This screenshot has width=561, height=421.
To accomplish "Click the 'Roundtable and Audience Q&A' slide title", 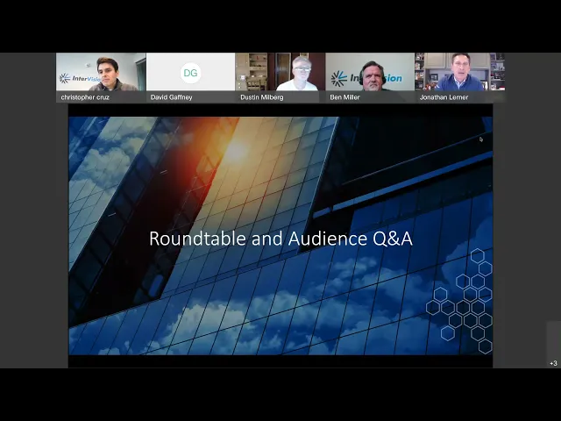I will tap(280, 239).
